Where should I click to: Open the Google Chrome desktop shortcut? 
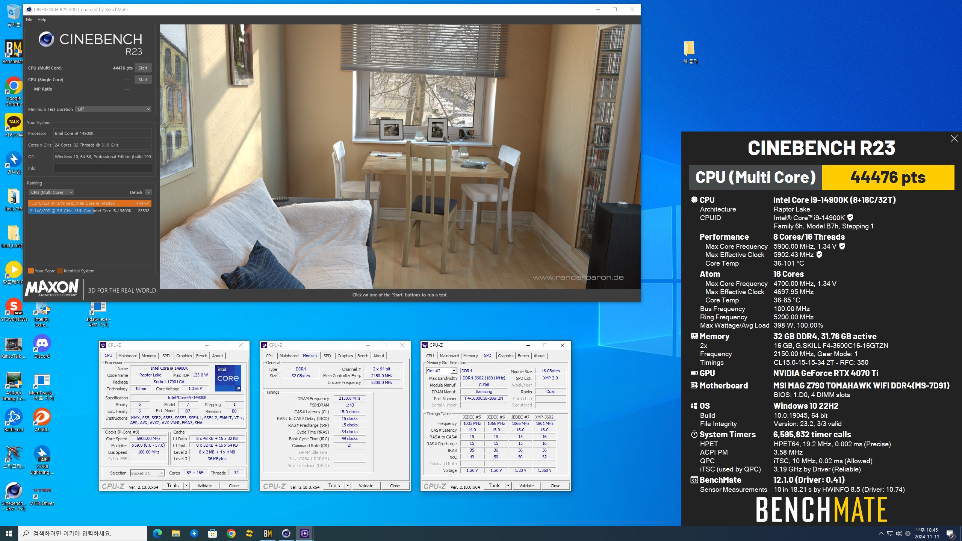coord(14,92)
